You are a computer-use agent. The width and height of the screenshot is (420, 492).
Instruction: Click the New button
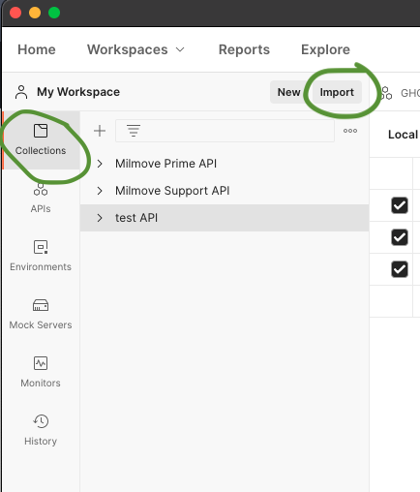click(x=288, y=92)
